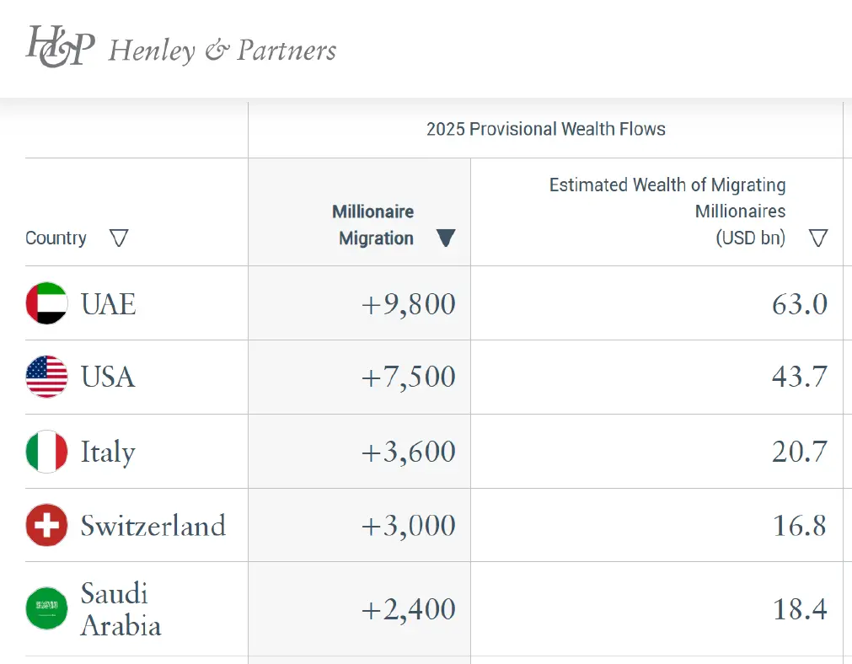This screenshot has width=852, height=664.
Task: Click the Millionaire Migration column header
Action: click(x=372, y=225)
